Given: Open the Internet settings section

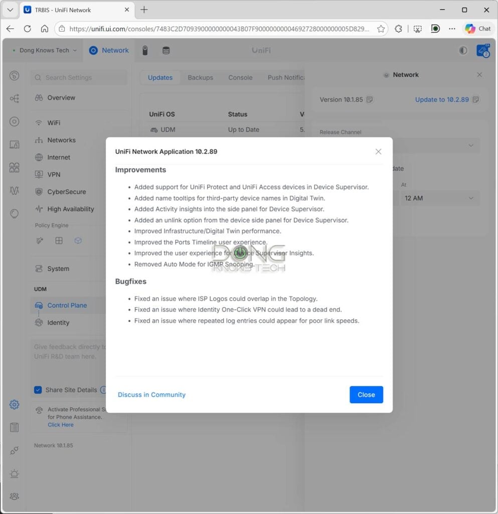Looking at the screenshot, I should [x=60, y=157].
